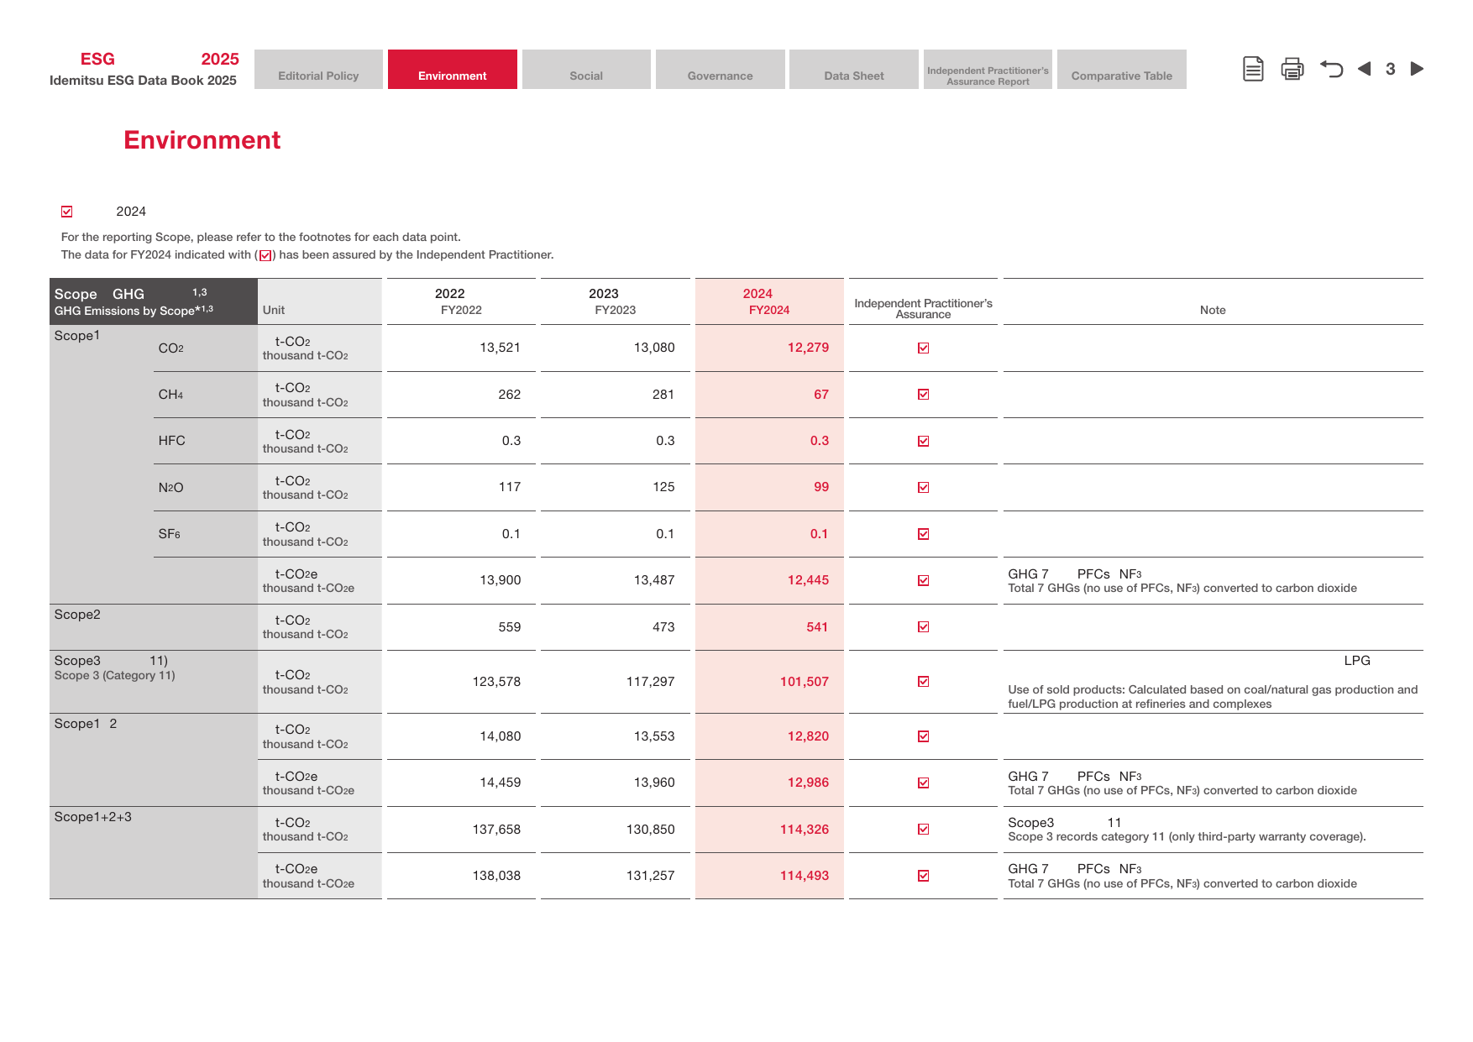1473x1042 pixels.
Task: Open the Comparative Table tab
Action: 1122,70
